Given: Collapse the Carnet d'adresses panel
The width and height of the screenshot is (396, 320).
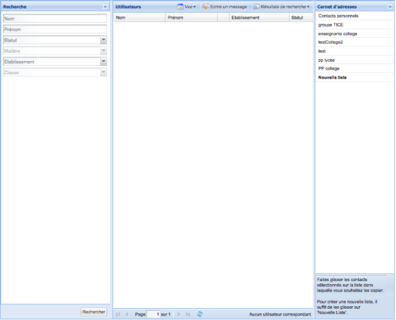Looking at the screenshot, I should [390, 7].
